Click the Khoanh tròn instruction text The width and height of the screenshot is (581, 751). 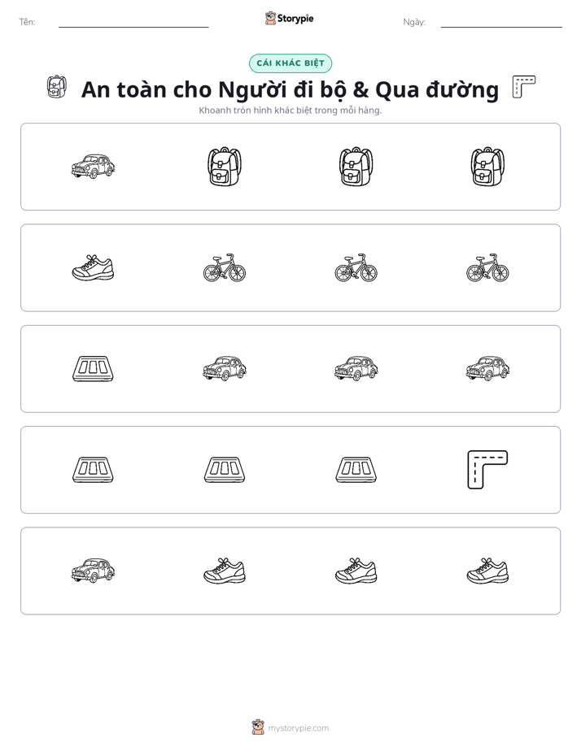click(x=290, y=111)
